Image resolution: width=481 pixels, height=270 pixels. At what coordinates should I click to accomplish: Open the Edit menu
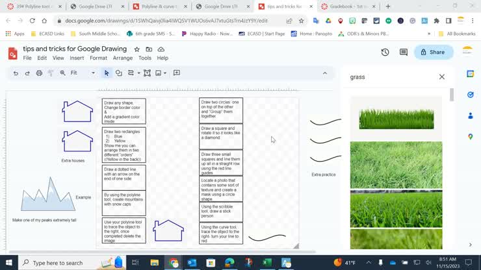pyautogui.click(x=42, y=58)
